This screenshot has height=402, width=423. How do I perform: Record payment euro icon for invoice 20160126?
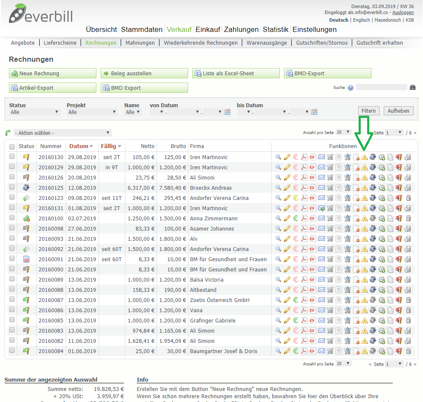pos(296,177)
